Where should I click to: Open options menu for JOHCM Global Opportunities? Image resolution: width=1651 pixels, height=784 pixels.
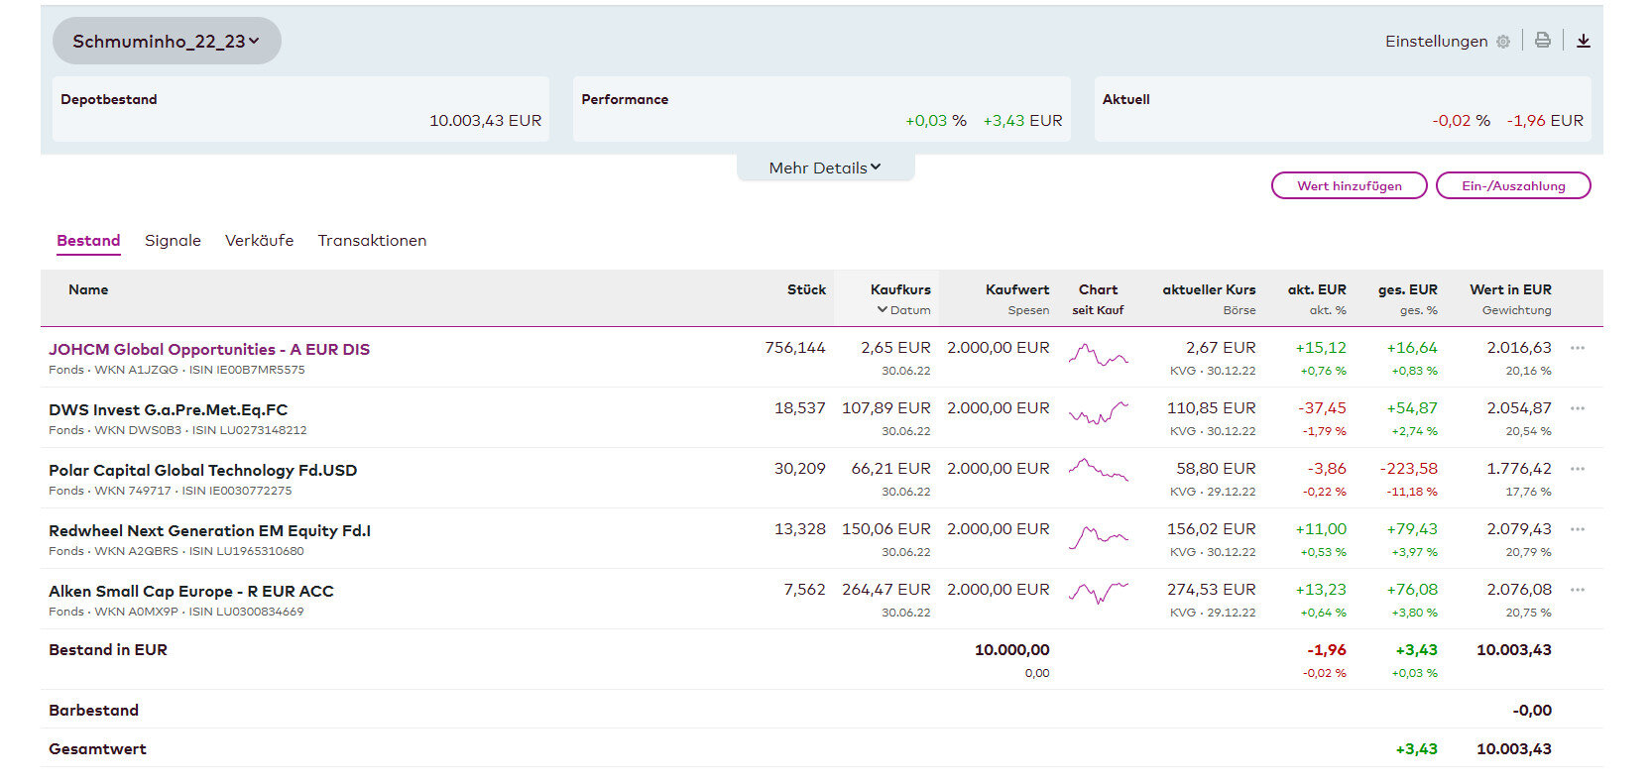1577,348
